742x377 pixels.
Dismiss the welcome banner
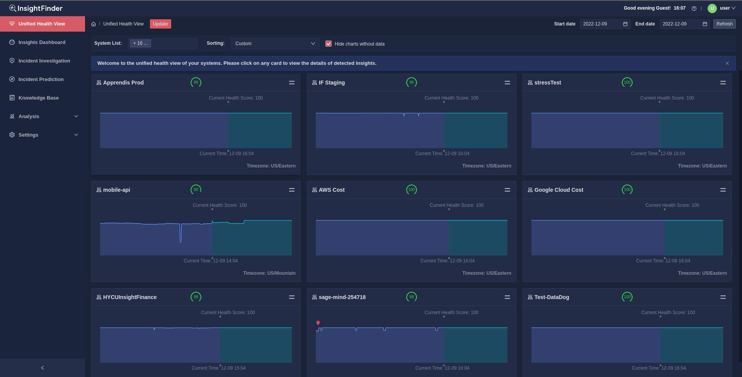pyautogui.click(x=727, y=63)
